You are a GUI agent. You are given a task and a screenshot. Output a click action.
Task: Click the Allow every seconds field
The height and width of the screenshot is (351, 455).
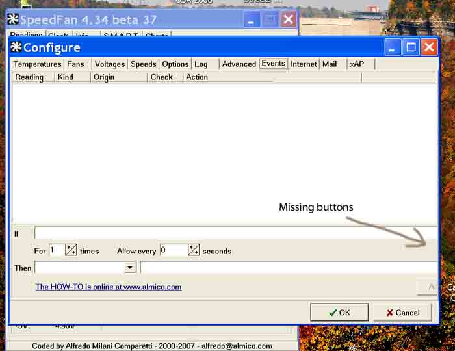point(174,250)
